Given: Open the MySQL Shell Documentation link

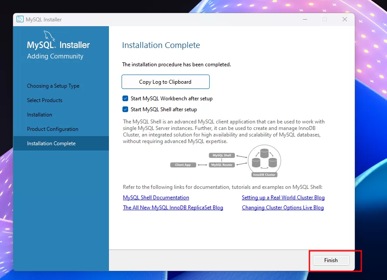Looking at the screenshot, I should tap(156, 198).
